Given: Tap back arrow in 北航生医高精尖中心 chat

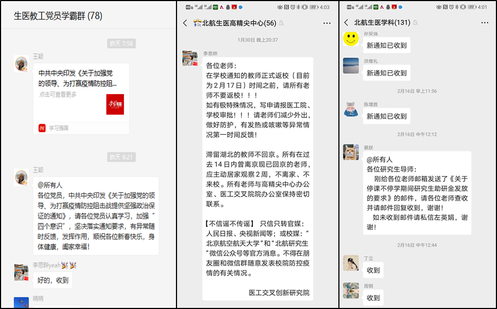Looking at the screenshot, I should click(x=186, y=23).
